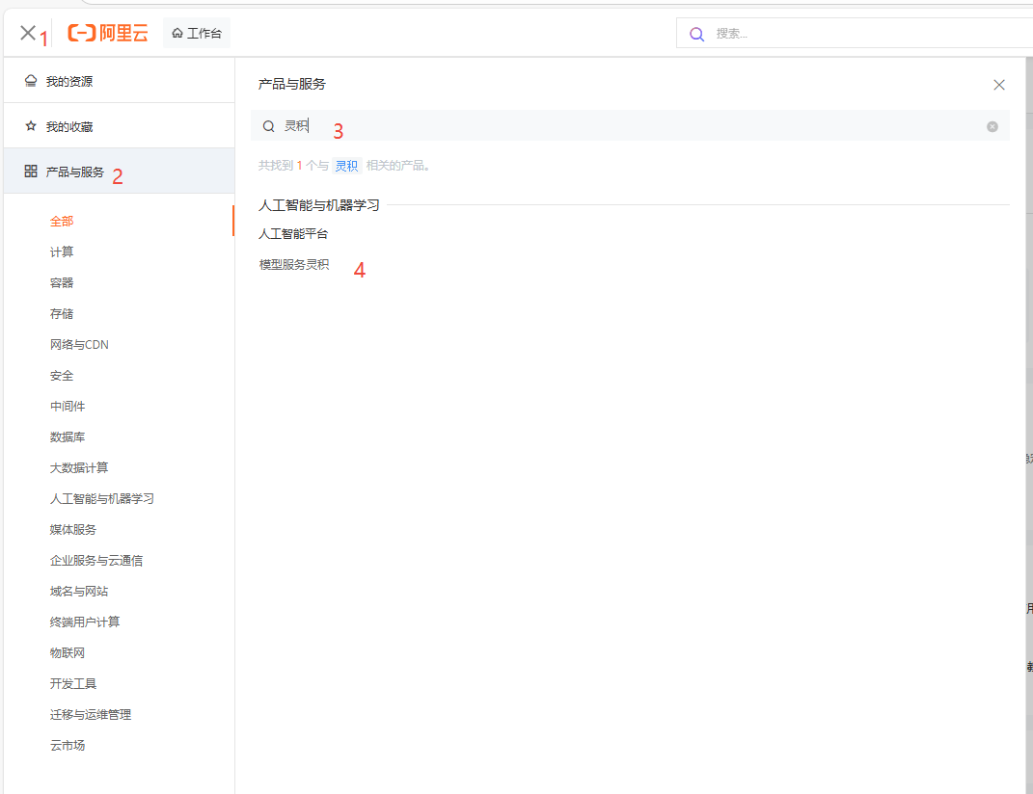Screen dimensions: 1033x794
Task: Select the 中间件 category
Action: click(68, 407)
